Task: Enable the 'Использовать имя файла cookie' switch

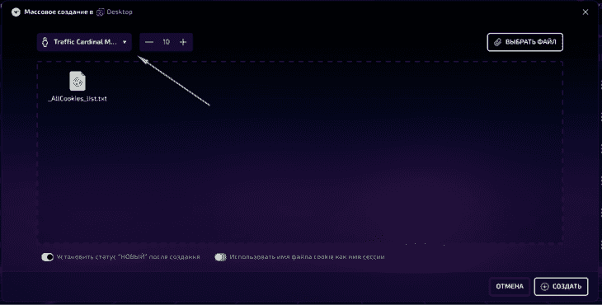Action: click(221, 257)
